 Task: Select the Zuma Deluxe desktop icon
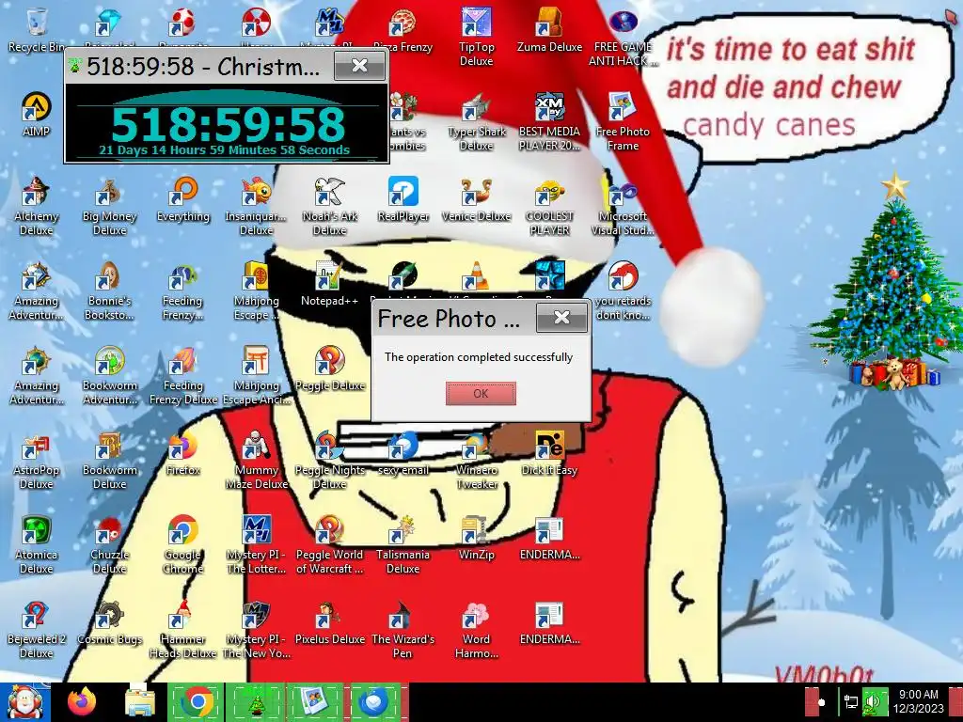tap(549, 30)
